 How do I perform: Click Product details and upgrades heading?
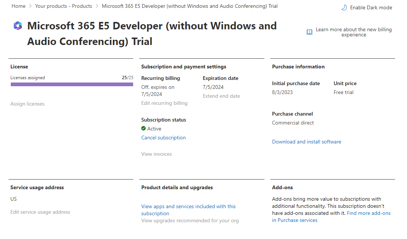click(177, 188)
